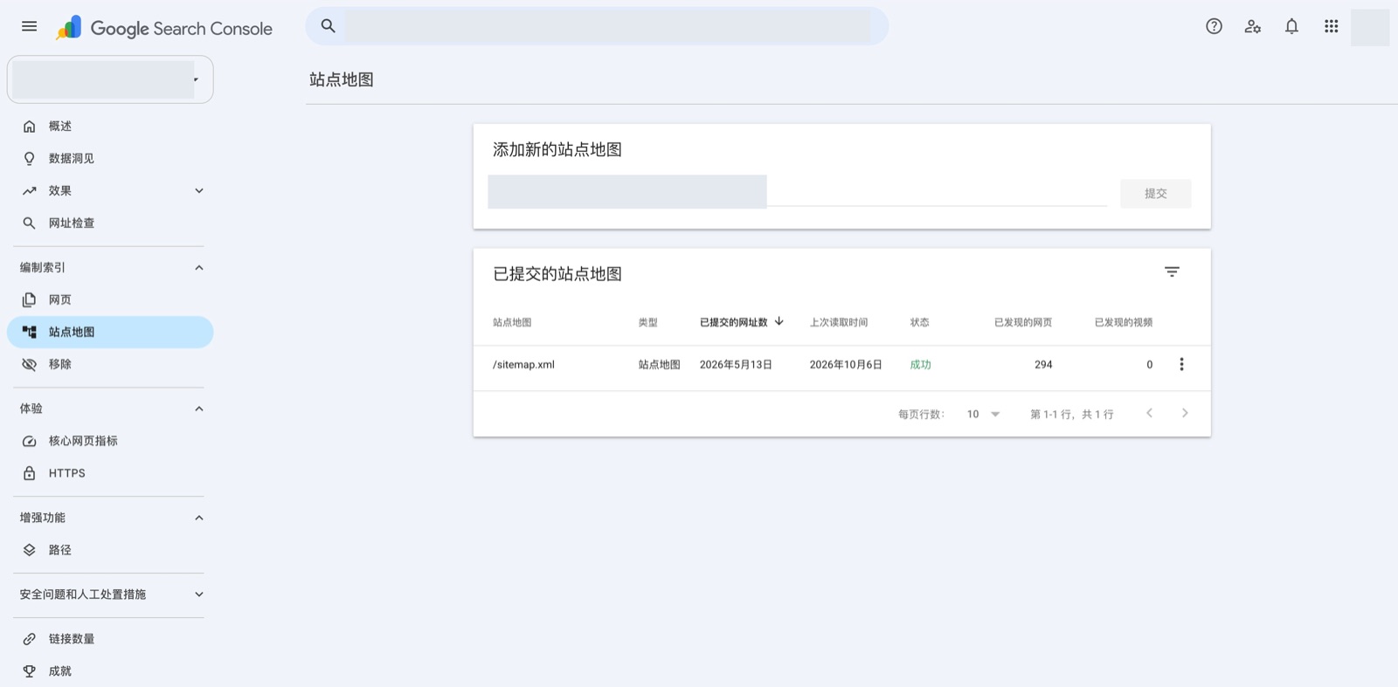Viewport: 1398px width, 687px height.
Task: Collapse the 体验 section
Action: tap(199, 409)
